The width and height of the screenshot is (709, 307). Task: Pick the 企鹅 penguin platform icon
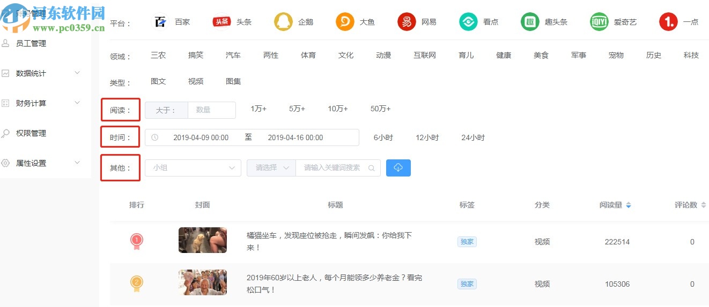[x=283, y=22]
